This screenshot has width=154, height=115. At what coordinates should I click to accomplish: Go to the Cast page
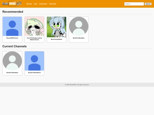[35, 4]
